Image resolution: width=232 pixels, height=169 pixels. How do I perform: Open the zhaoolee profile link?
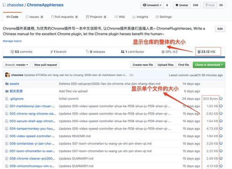[15, 5]
